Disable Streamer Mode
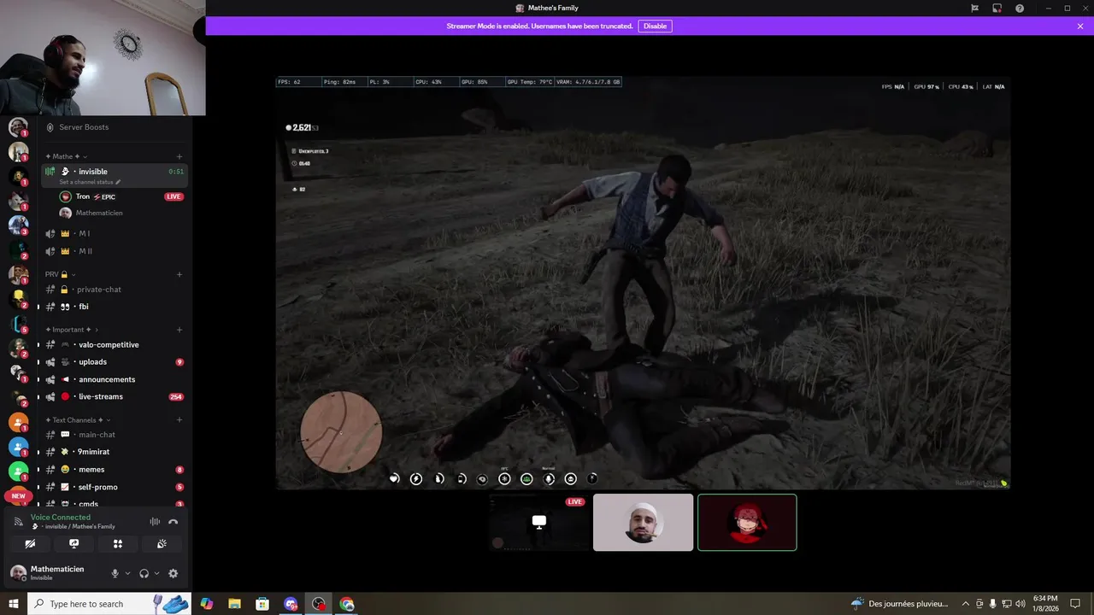The width and height of the screenshot is (1094, 615). coord(655,26)
